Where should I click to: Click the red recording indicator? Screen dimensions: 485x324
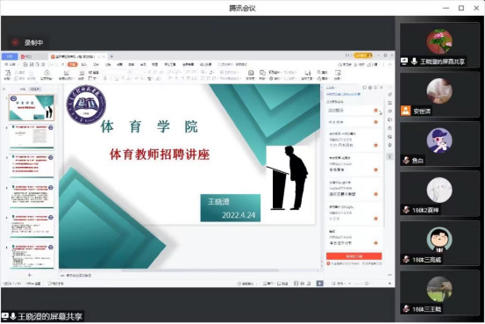click(15, 42)
